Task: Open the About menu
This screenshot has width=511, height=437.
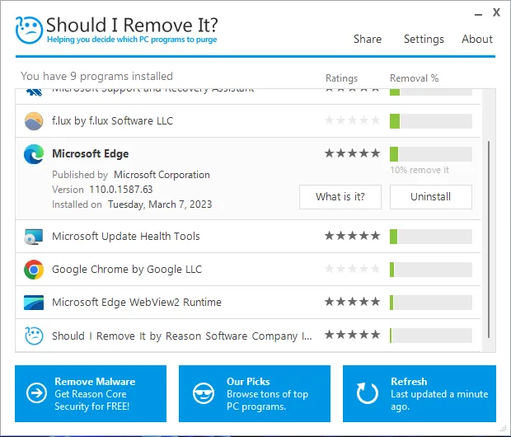Action: (x=476, y=39)
